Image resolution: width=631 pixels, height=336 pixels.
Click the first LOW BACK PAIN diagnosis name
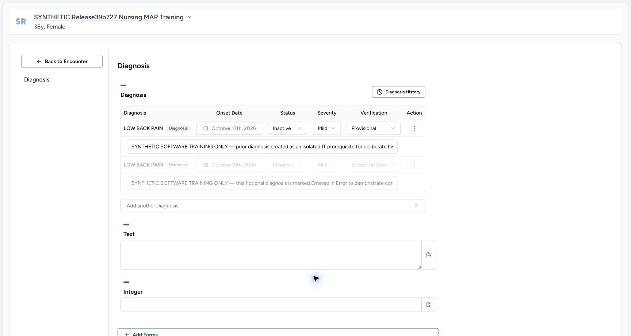(x=143, y=128)
